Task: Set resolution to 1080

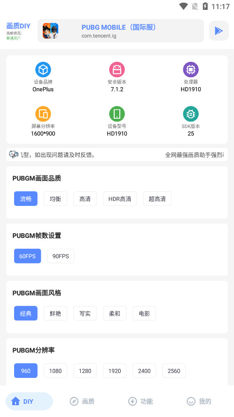Action: coord(55,371)
